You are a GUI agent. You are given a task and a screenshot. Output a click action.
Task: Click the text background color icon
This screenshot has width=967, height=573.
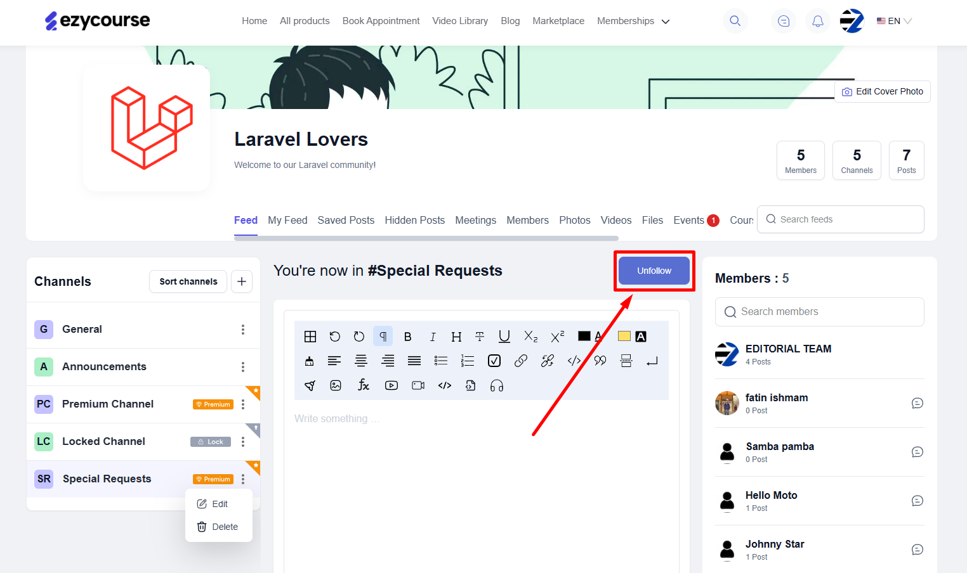pos(641,337)
